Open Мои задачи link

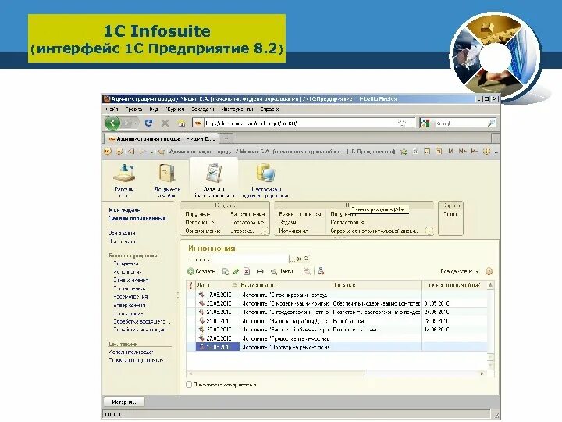coord(125,210)
